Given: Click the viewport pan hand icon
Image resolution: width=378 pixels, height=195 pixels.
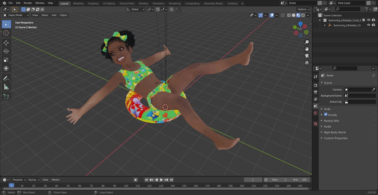Looking at the screenshot, I should [x=307, y=49].
